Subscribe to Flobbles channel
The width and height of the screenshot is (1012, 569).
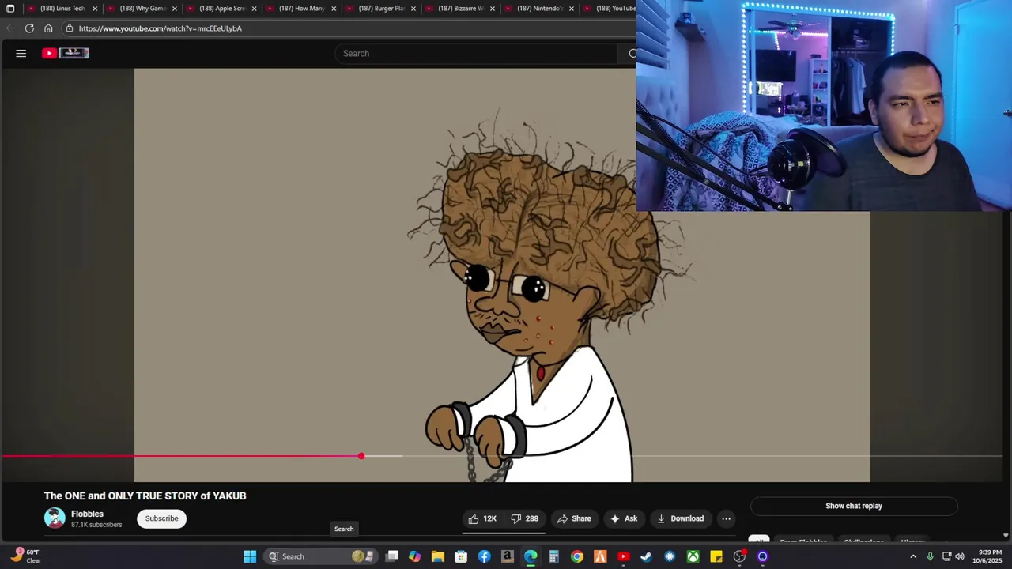click(161, 518)
